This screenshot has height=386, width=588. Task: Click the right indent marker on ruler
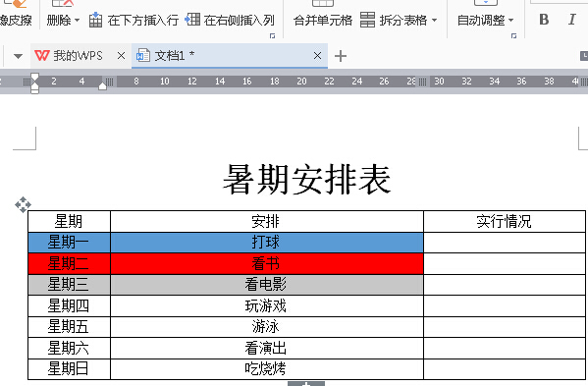tap(102, 86)
